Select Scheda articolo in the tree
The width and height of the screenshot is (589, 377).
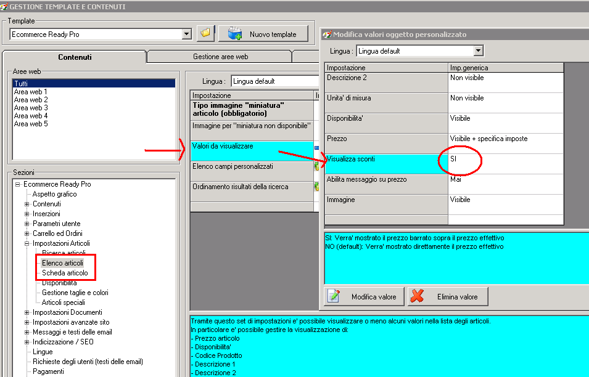point(65,273)
